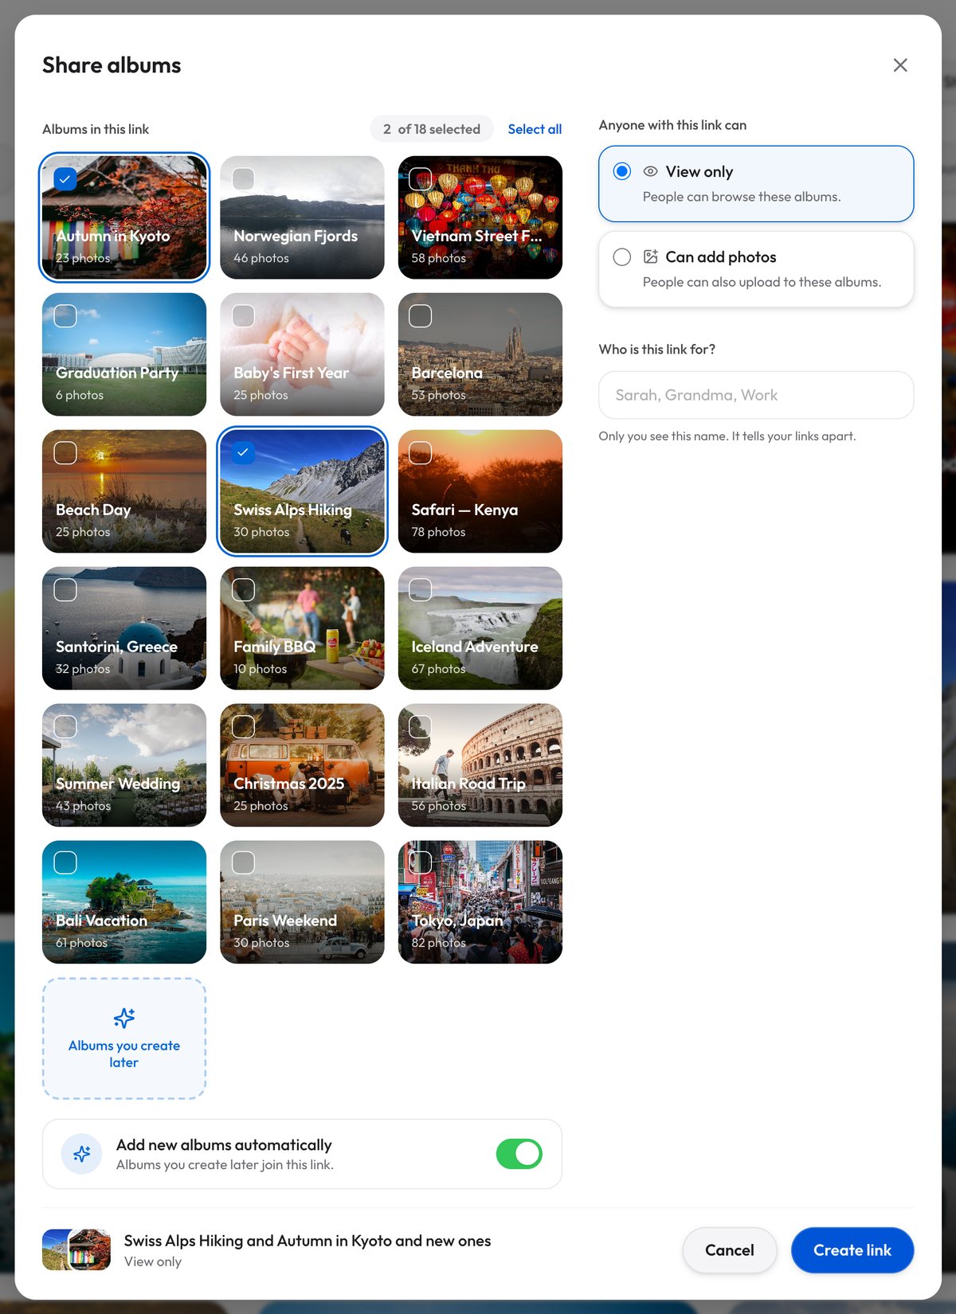Screen dimensions: 956x1314
Task: Click the link name input field
Action: [756, 395]
